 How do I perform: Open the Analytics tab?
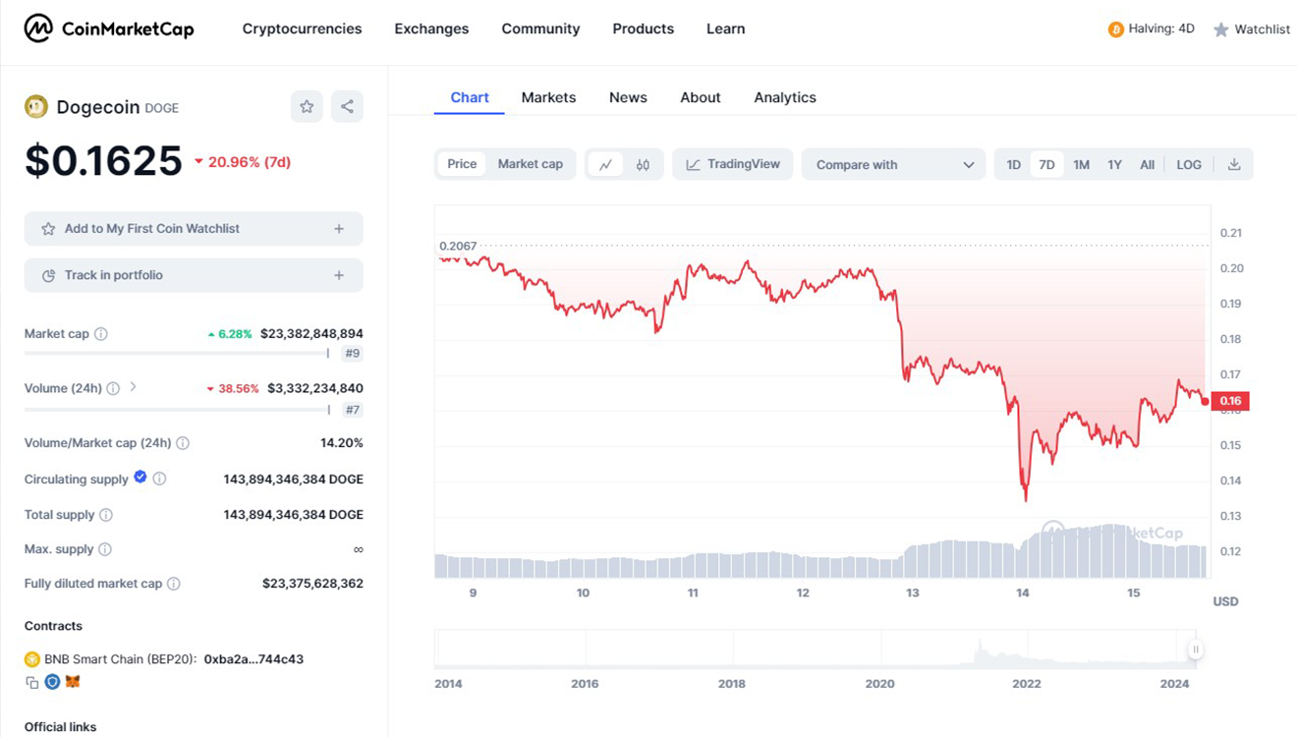pyautogui.click(x=784, y=97)
